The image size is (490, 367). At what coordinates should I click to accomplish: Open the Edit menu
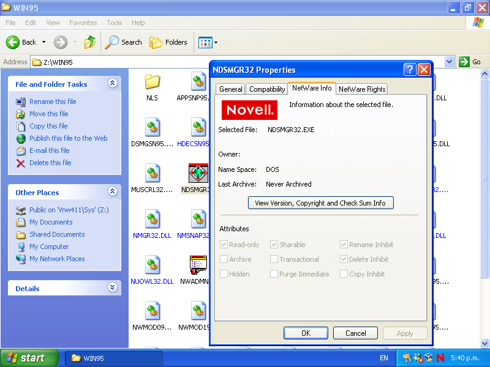tap(31, 23)
